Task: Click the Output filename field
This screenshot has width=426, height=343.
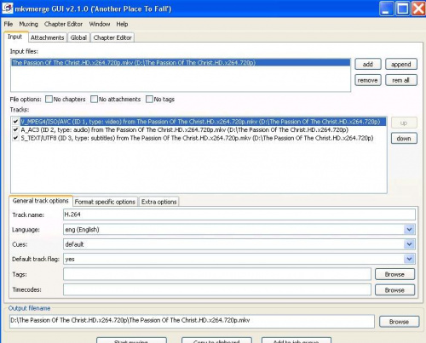Action: pyautogui.click(x=192, y=321)
